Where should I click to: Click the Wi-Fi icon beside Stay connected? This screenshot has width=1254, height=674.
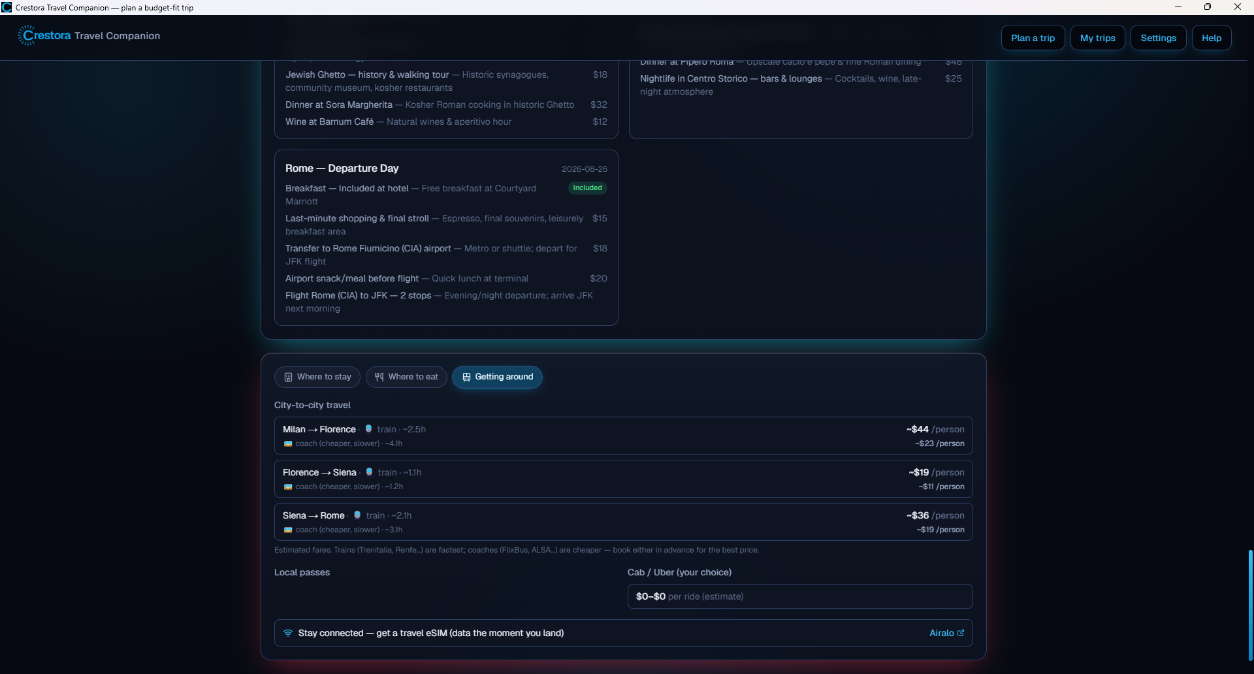coord(287,633)
